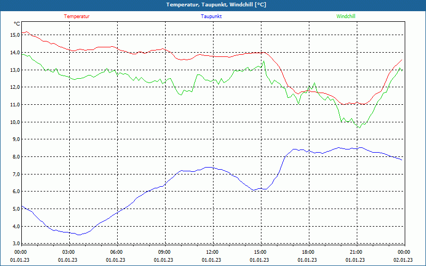The image size is (426, 266).
Task: Click the 03:00 time axis label
Action: [68, 252]
